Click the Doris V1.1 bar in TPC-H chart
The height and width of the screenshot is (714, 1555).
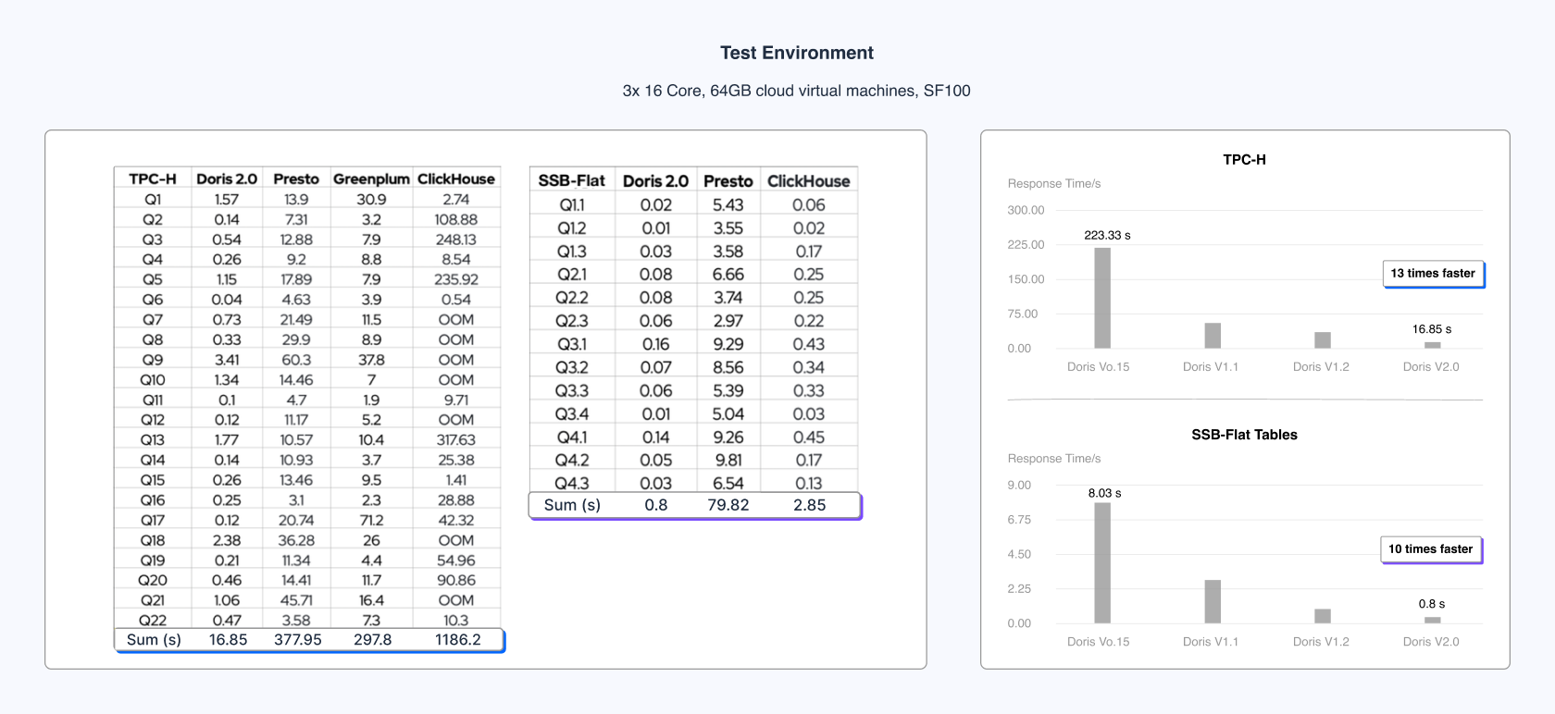1213,336
